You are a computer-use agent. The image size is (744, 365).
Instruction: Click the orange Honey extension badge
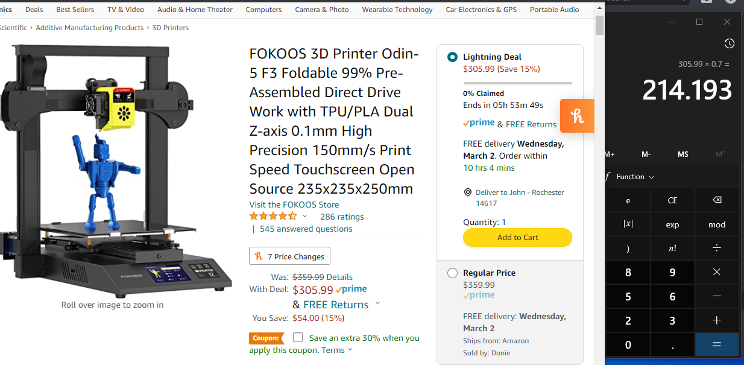pyautogui.click(x=577, y=116)
